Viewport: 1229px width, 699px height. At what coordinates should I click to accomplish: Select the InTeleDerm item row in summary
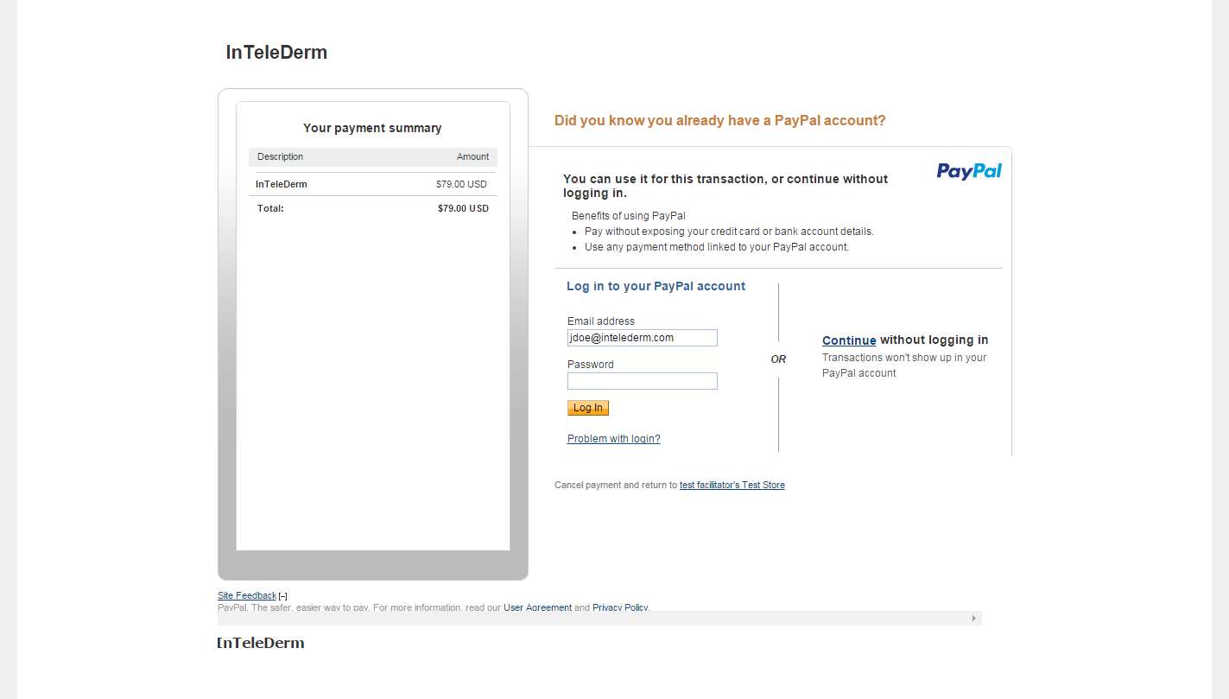[372, 184]
